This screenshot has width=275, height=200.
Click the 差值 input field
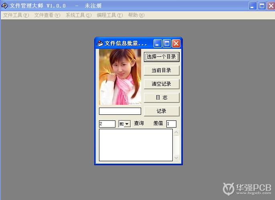(x=171, y=124)
